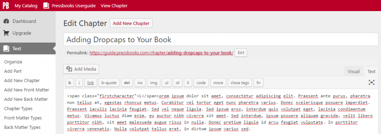Insert italic tag with i button
The height and width of the screenshot is (134, 381).
[x=79, y=83]
